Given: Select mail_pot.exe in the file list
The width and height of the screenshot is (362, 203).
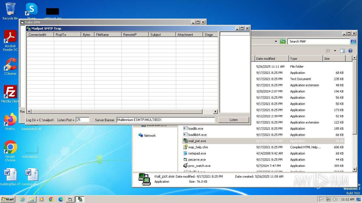Looking at the screenshot, I should tap(263, 141).
